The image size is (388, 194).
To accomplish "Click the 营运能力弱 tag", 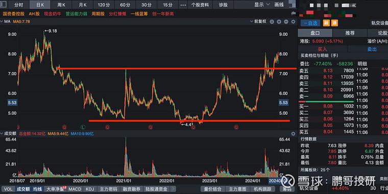I will click(x=77, y=14).
